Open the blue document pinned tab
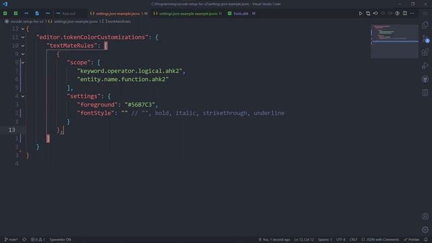The image size is (432, 243). [x=37, y=13]
